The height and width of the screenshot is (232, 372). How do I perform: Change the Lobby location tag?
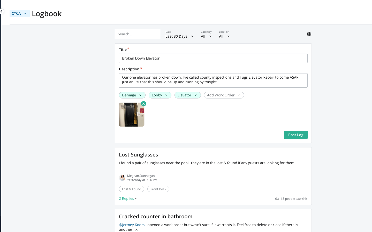point(160,95)
